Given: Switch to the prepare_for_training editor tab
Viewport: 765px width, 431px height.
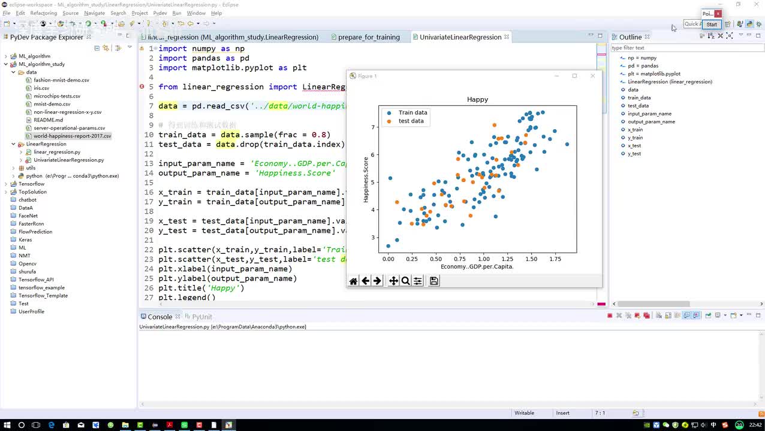Looking at the screenshot, I should click(368, 37).
